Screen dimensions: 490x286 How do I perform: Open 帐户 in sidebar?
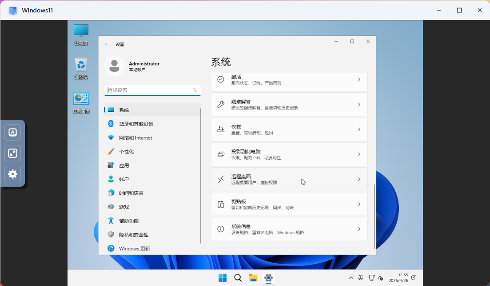pyautogui.click(x=152, y=179)
